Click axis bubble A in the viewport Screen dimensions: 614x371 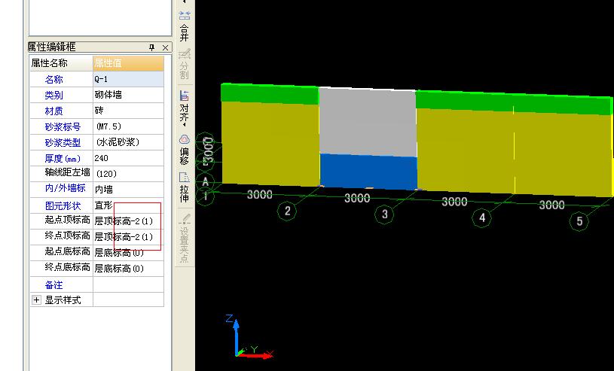tap(206, 181)
